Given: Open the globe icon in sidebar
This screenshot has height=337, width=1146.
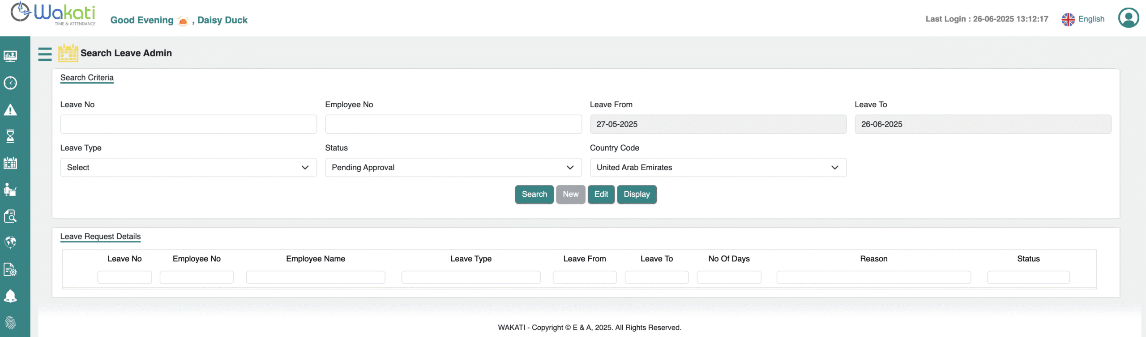Looking at the screenshot, I should pyautogui.click(x=10, y=242).
